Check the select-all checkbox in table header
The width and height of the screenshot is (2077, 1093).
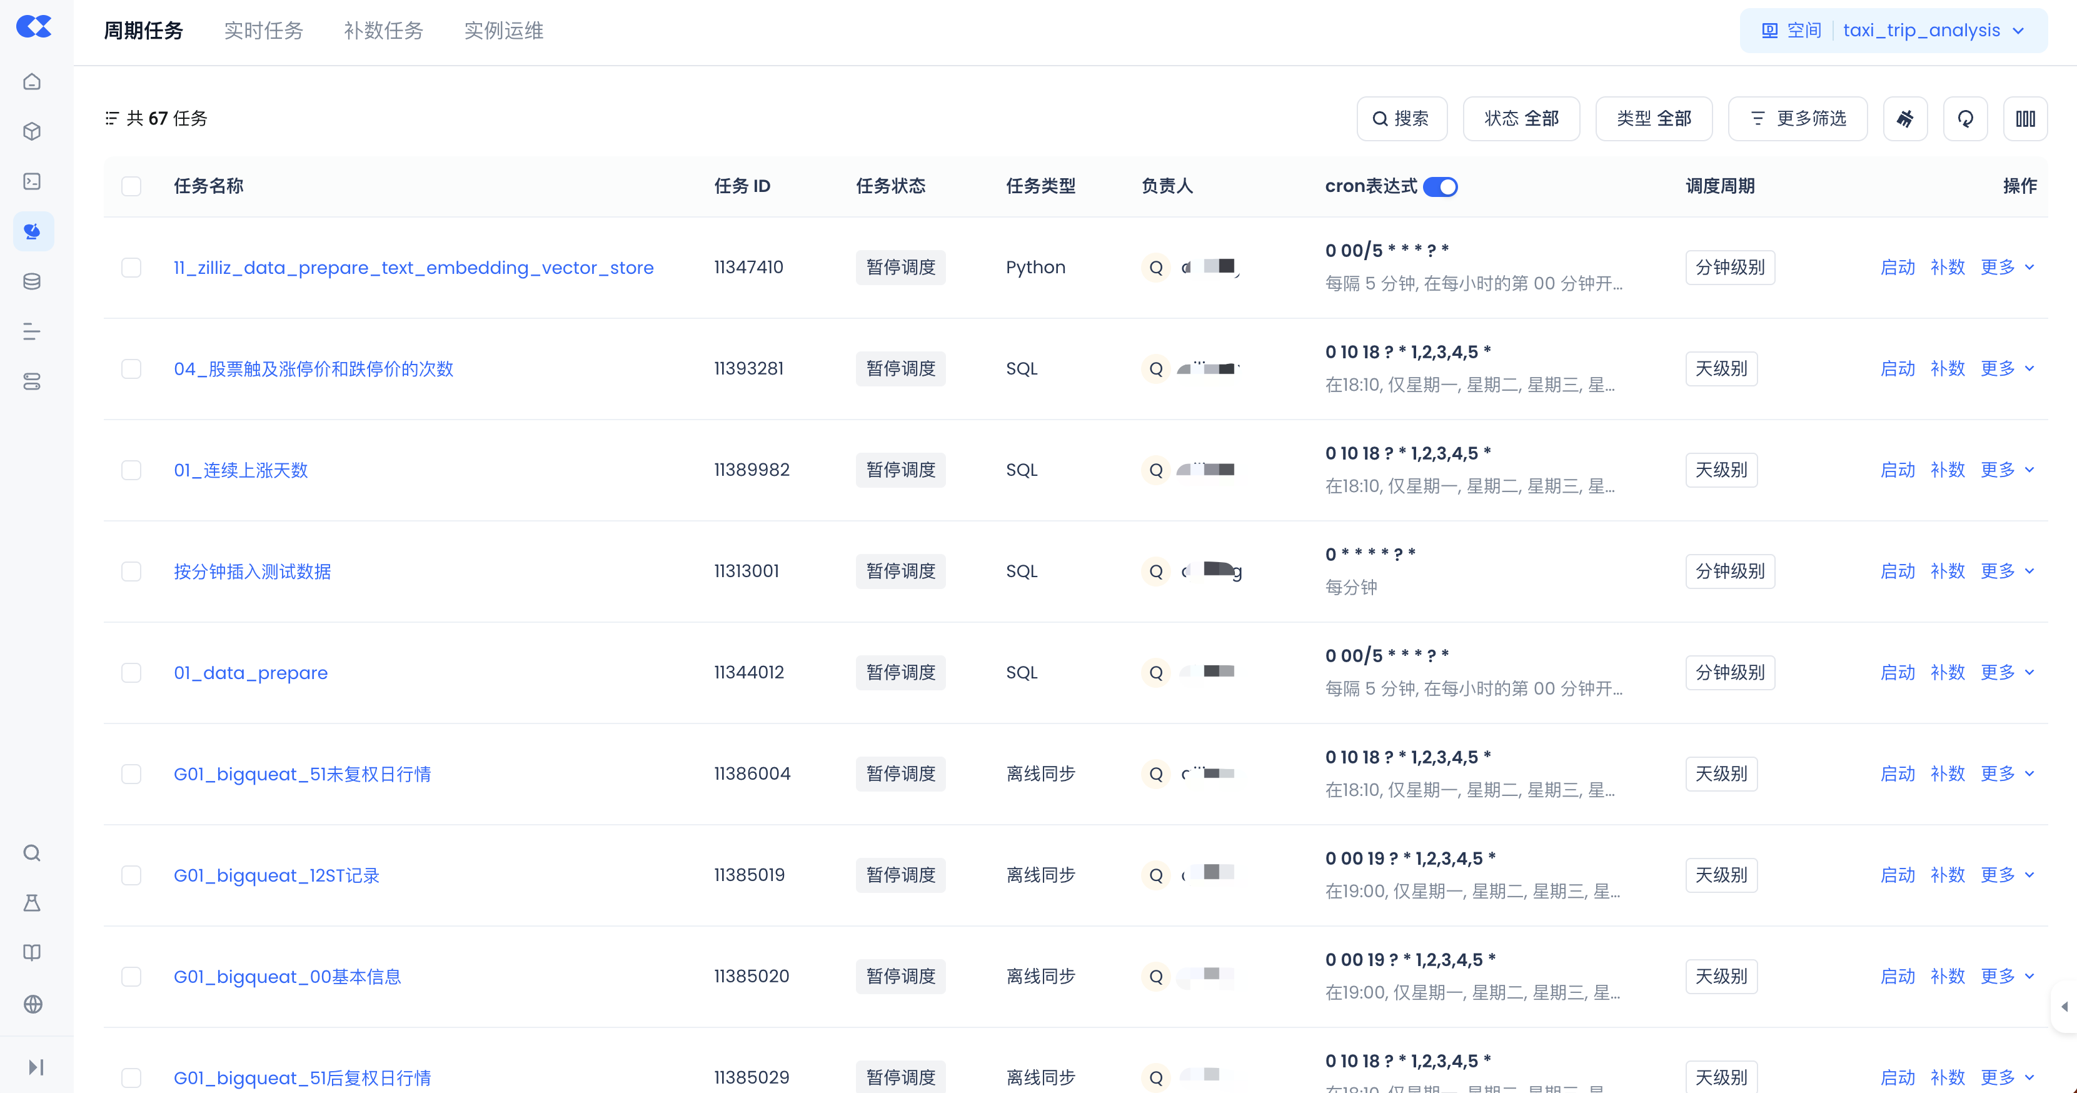tap(131, 186)
